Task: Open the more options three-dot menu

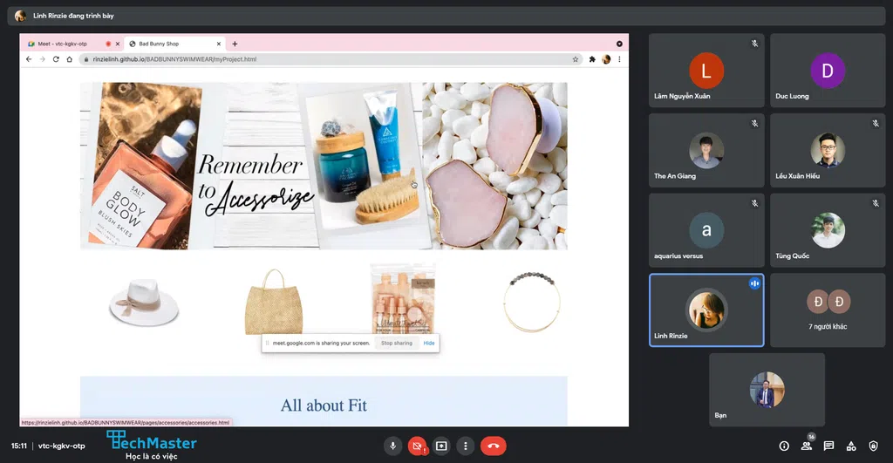Action: [466, 446]
